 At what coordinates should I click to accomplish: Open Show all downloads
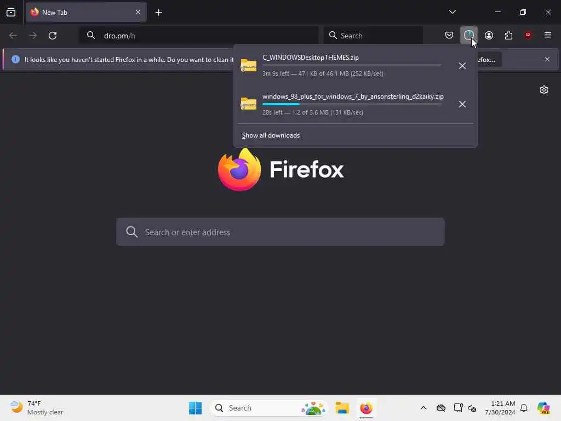pos(271,135)
